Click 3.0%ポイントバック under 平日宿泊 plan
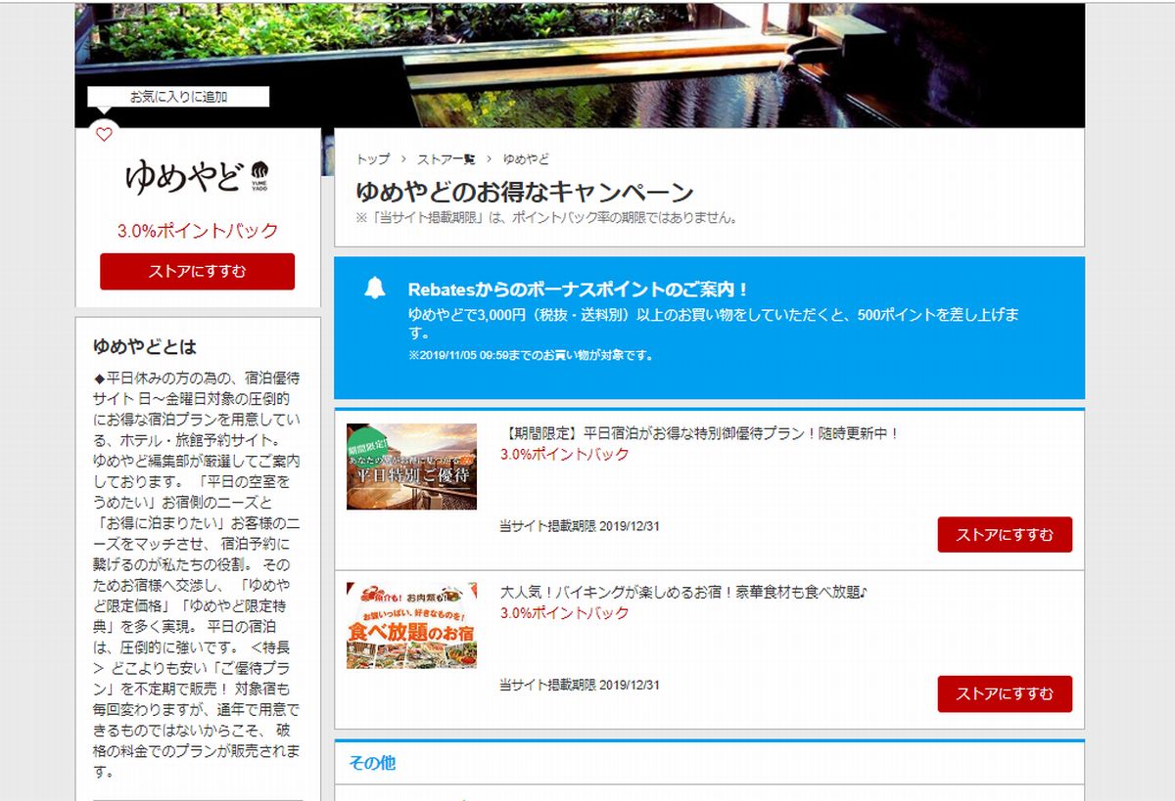This screenshot has height=801, width=1175. [x=565, y=455]
